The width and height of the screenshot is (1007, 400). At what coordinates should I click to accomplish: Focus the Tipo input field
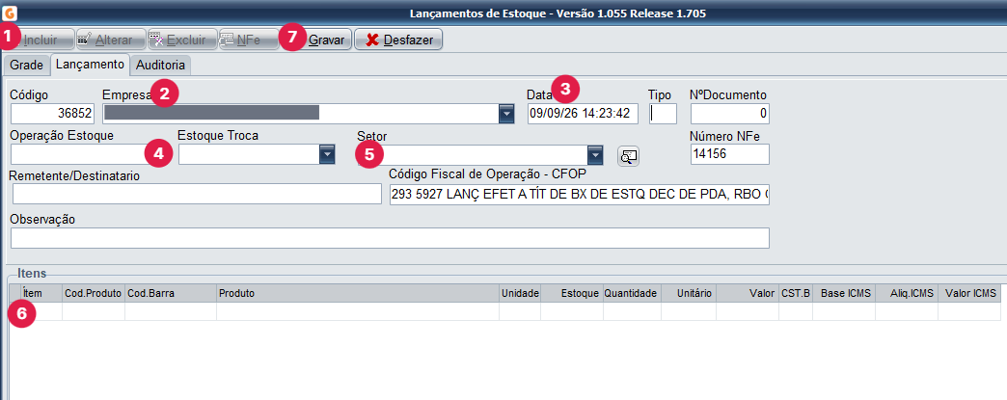pos(663,115)
